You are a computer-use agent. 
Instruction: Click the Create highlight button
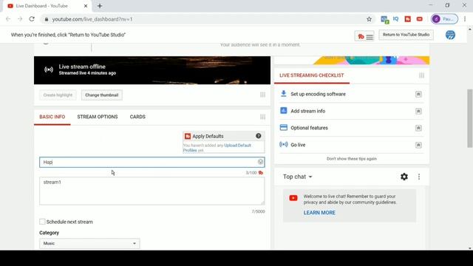pos(58,95)
